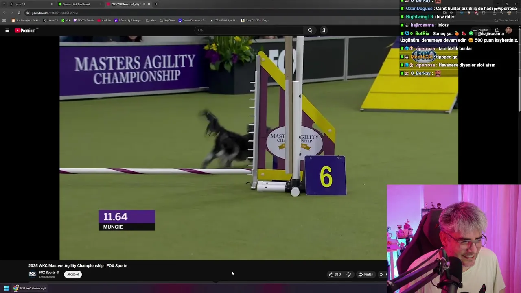Screen dimensions: 521x293
Task: Click the 2025 WKC Masters Agili taskbar item
Action: [30, 288]
